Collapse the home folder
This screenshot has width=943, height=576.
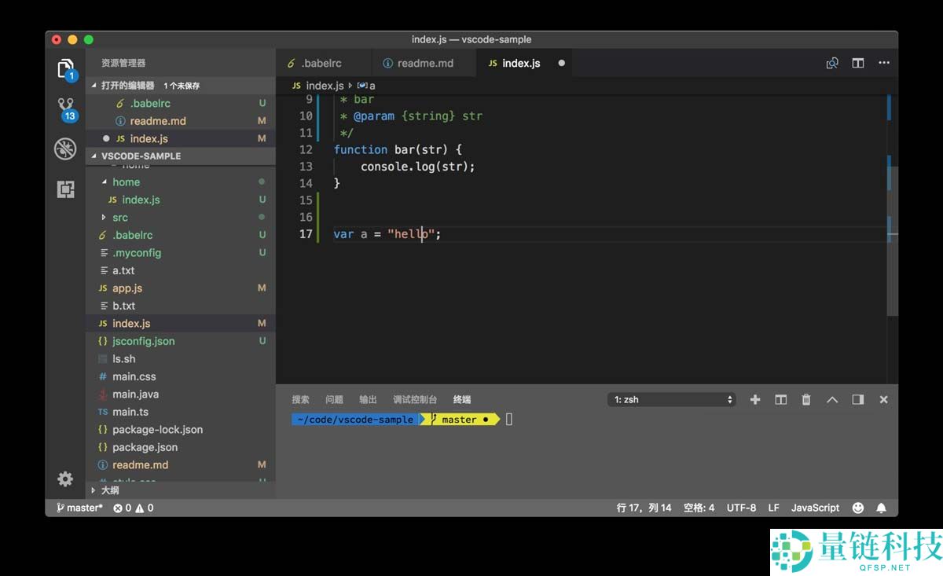click(x=105, y=182)
